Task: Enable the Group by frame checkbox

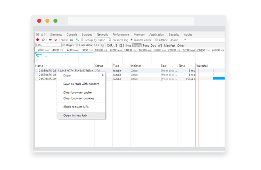Action: coord(82,40)
